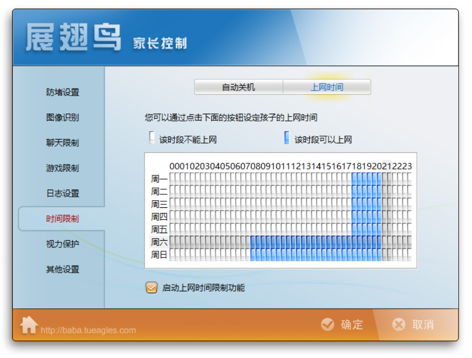Toggle 周六 hour 10 time cell
Viewport: 472px width, 358px height.
pyautogui.click(x=276, y=242)
